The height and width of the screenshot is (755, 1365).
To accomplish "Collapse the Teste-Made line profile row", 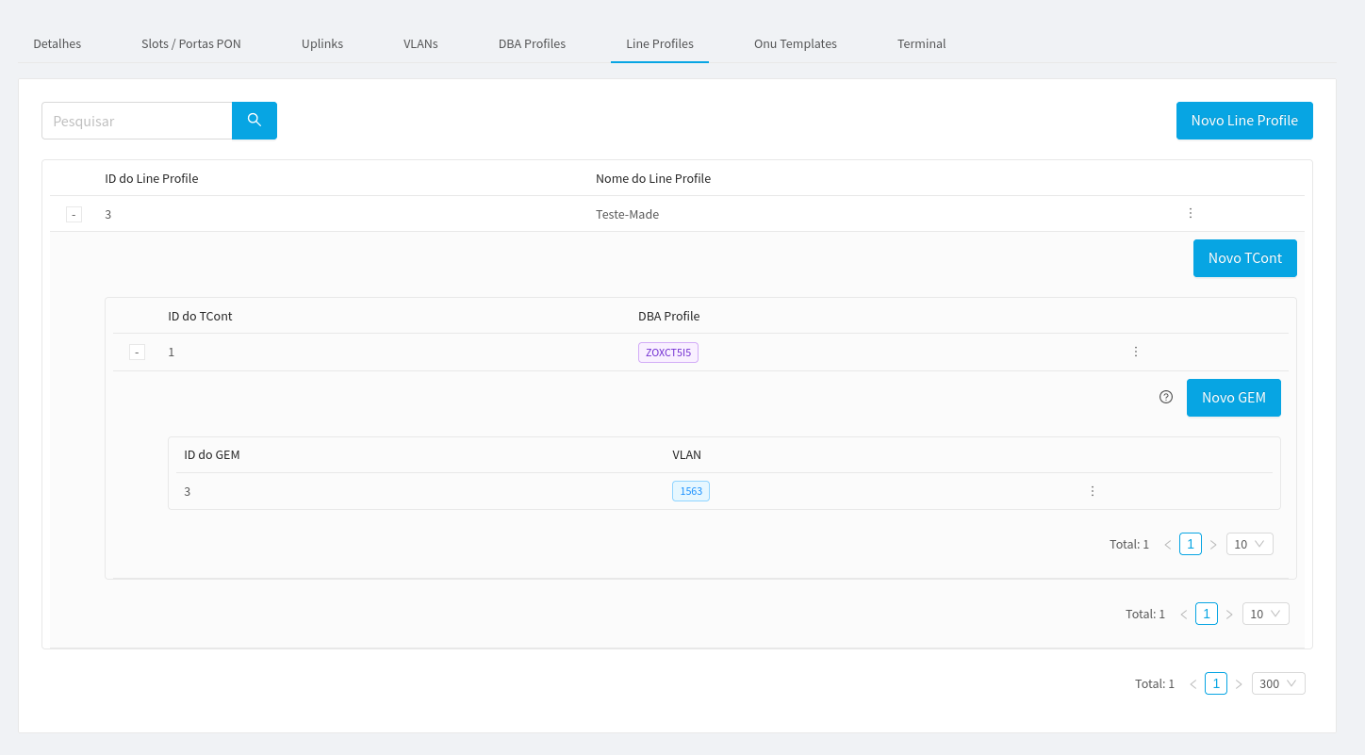I will 74,214.
